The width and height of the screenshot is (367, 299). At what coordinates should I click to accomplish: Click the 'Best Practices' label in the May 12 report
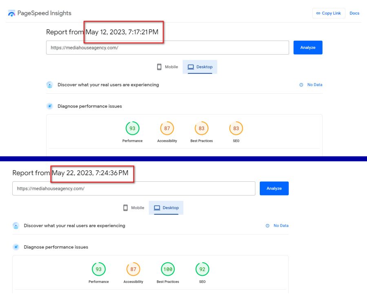pyautogui.click(x=201, y=141)
